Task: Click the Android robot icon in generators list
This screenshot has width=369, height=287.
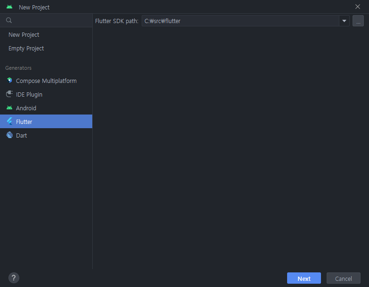Action: coord(9,107)
